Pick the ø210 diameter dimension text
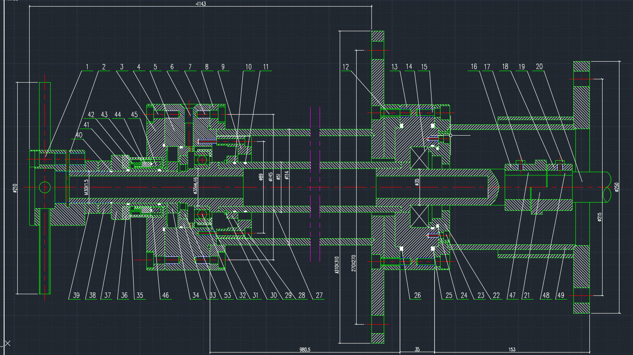This screenshot has height=355, width=633. point(15,188)
